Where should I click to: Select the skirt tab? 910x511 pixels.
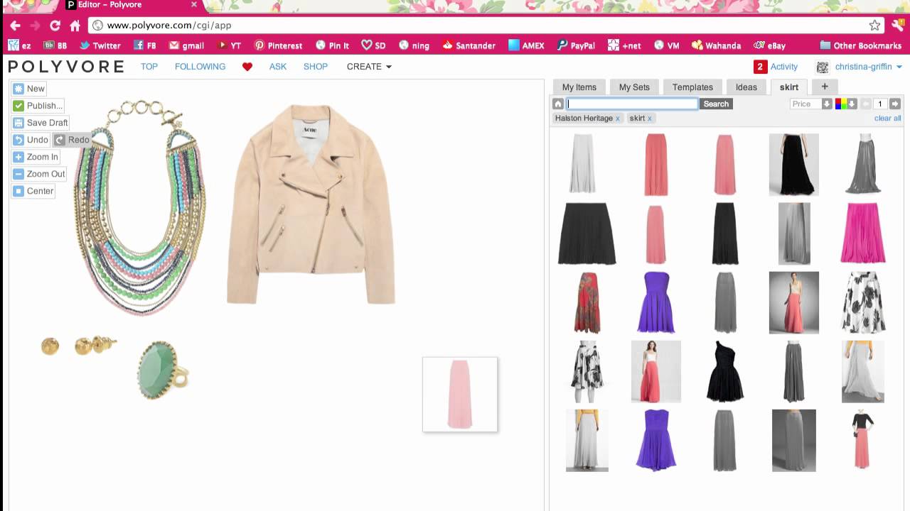coord(788,87)
